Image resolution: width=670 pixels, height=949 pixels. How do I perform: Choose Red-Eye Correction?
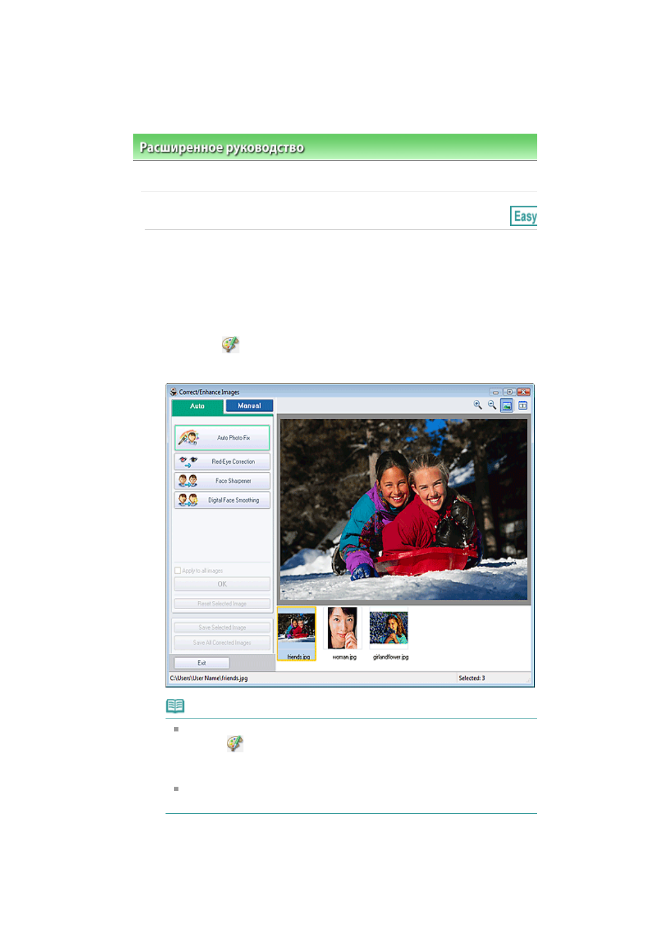pos(222,462)
